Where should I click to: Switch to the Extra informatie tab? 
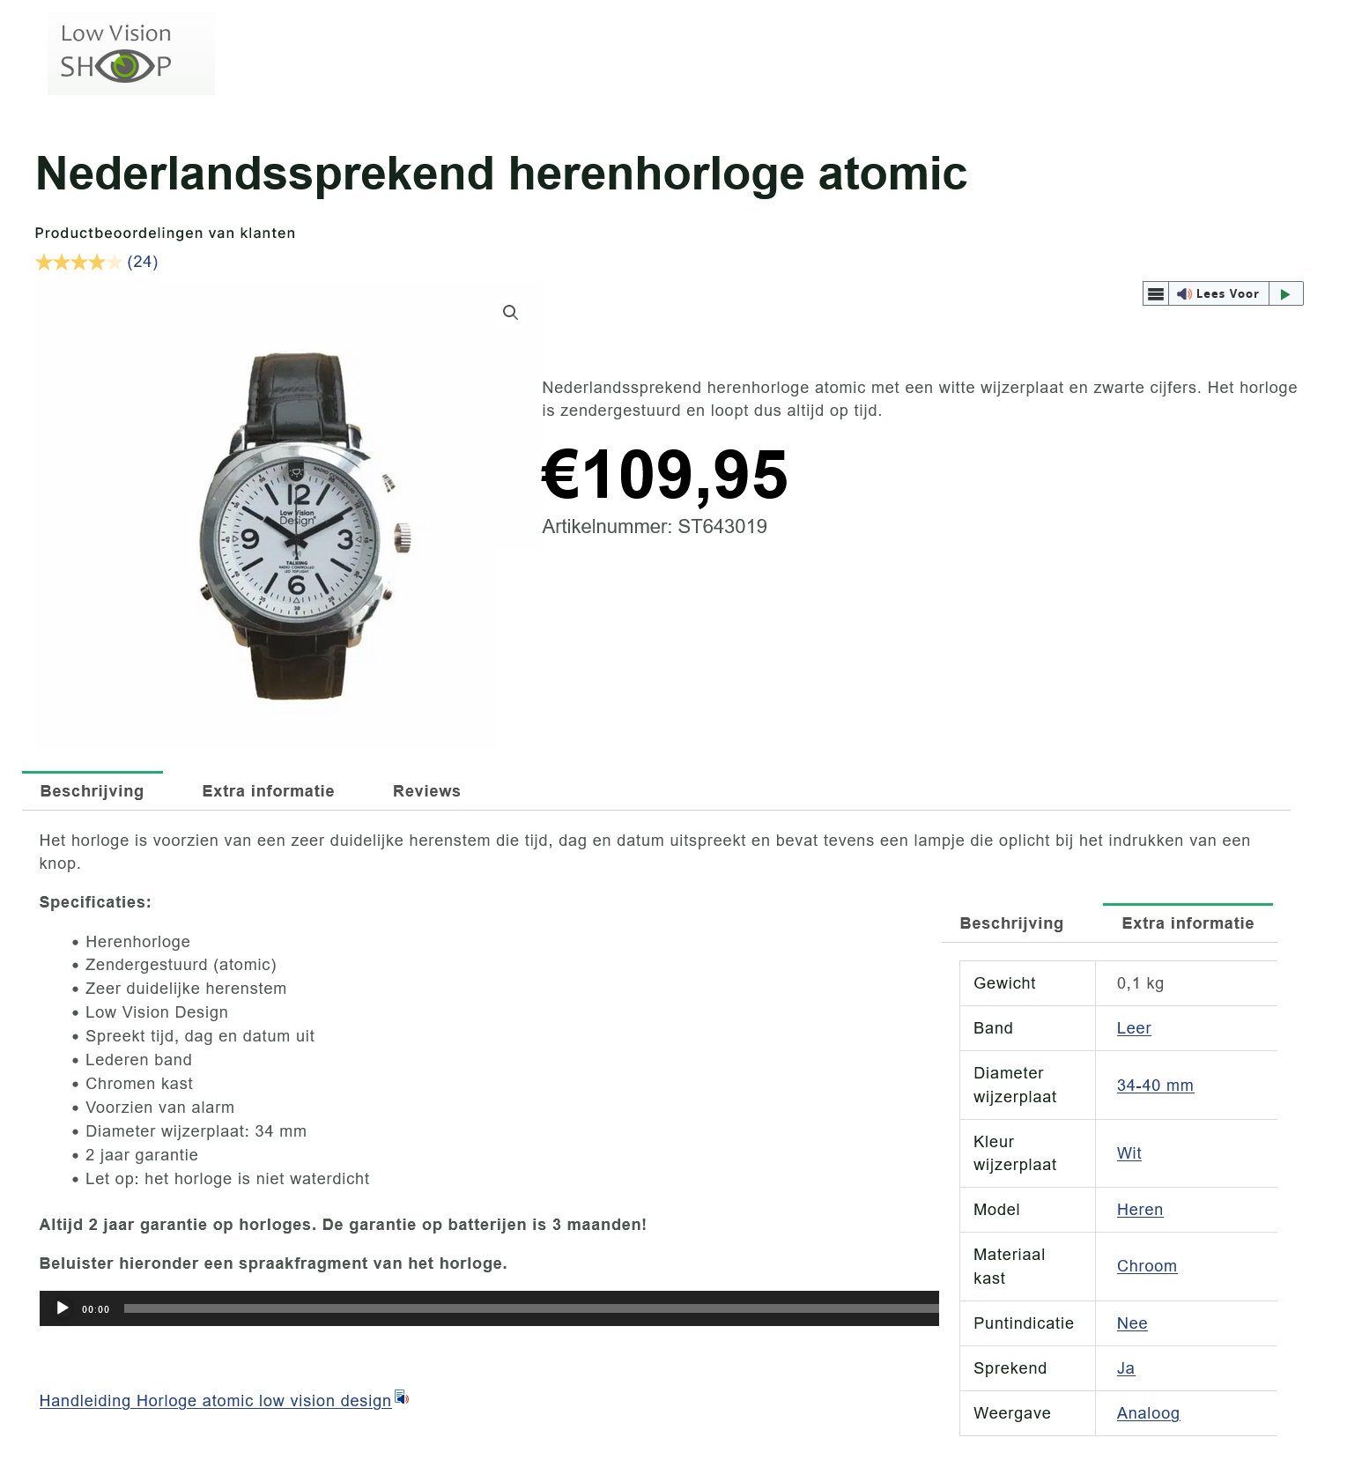(268, 790)
